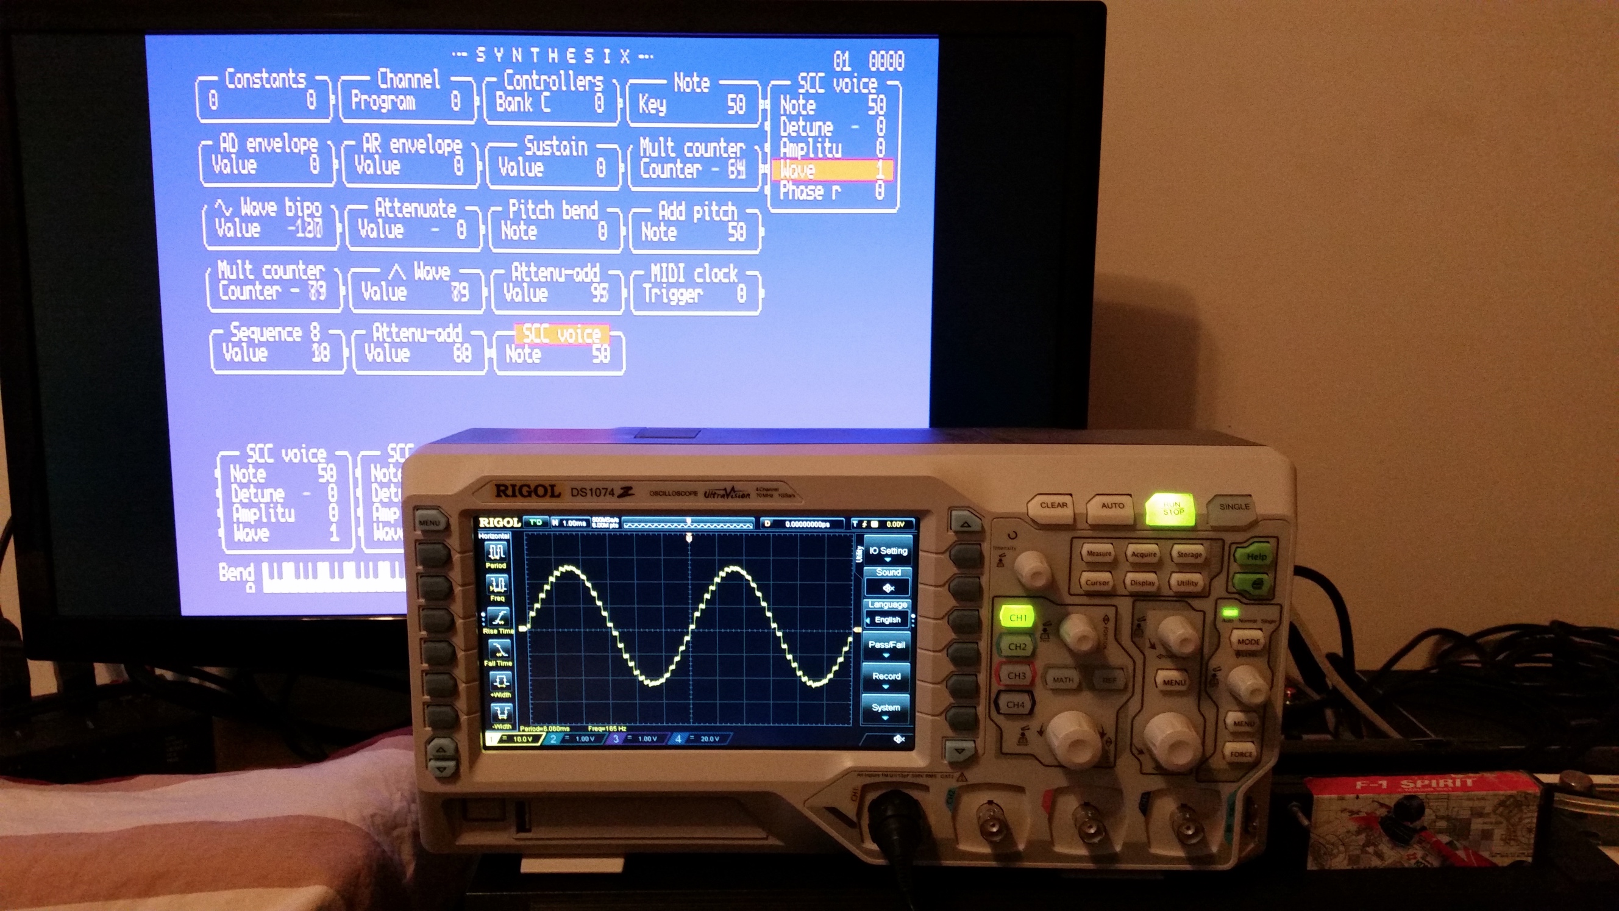Select channel 3 label showing 1.00V
This screenshot has height=911, width=1619.
637,738
